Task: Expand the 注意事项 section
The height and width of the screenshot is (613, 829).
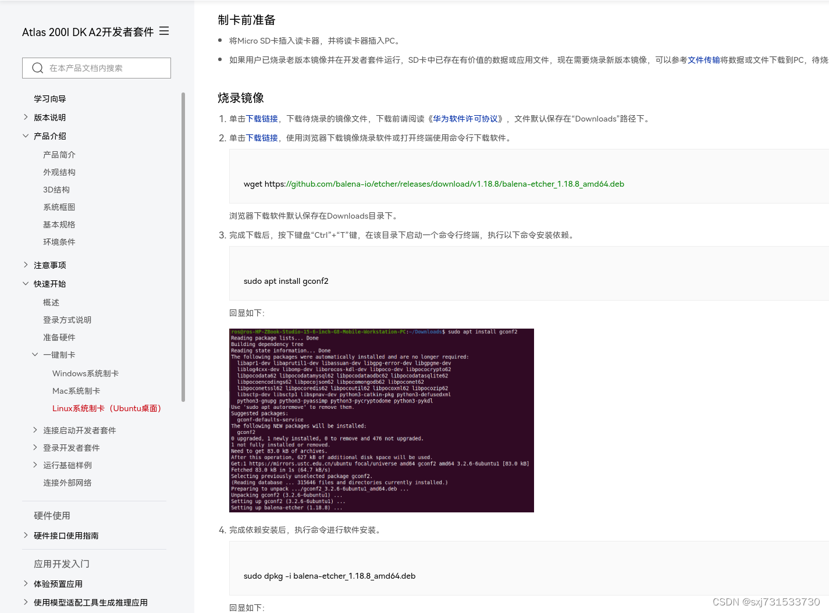Action: pos(26,265)
